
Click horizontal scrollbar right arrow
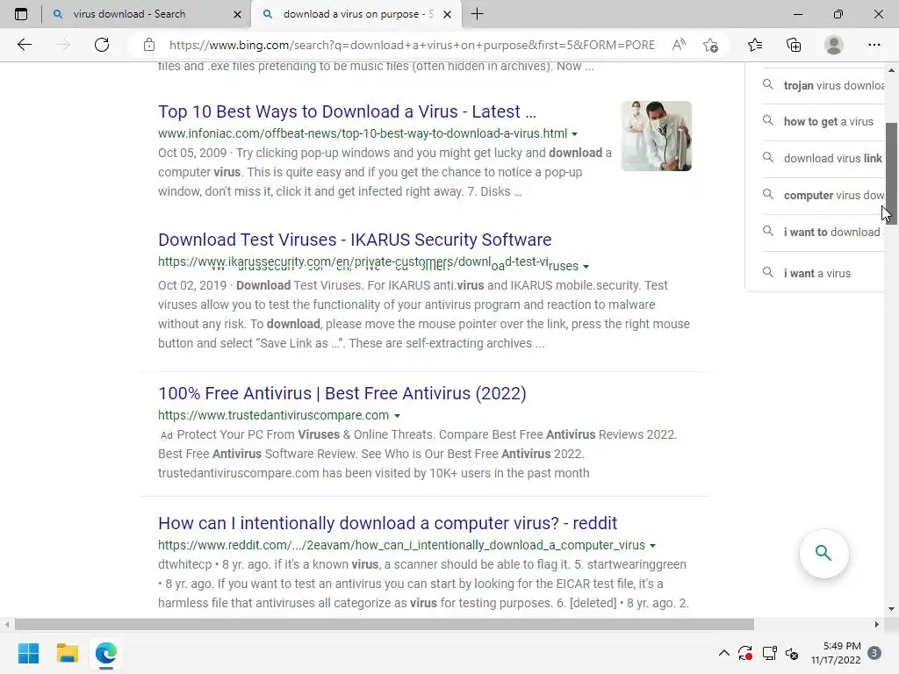(x=877, y=624)
